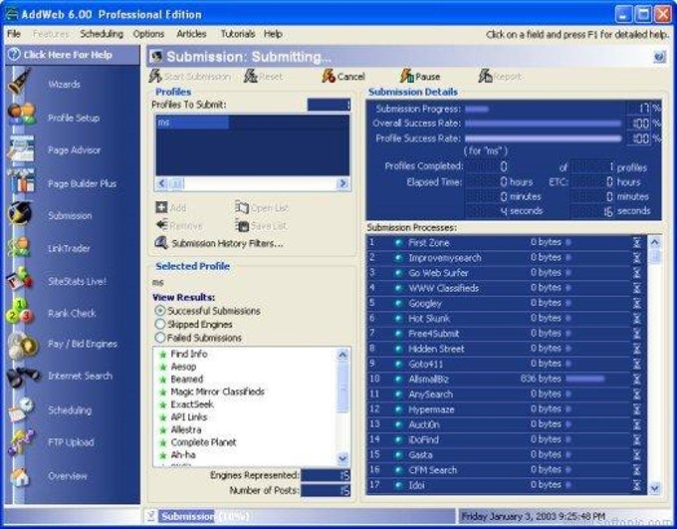Select 'ExactSeek' in results list
The height and width of the screenshot is (529, 677).
pos(192,404)
